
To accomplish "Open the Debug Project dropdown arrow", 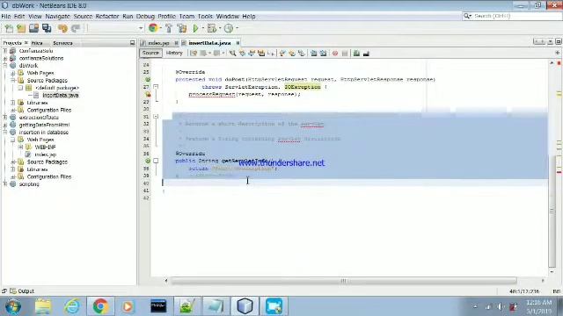I will [219, 28].
